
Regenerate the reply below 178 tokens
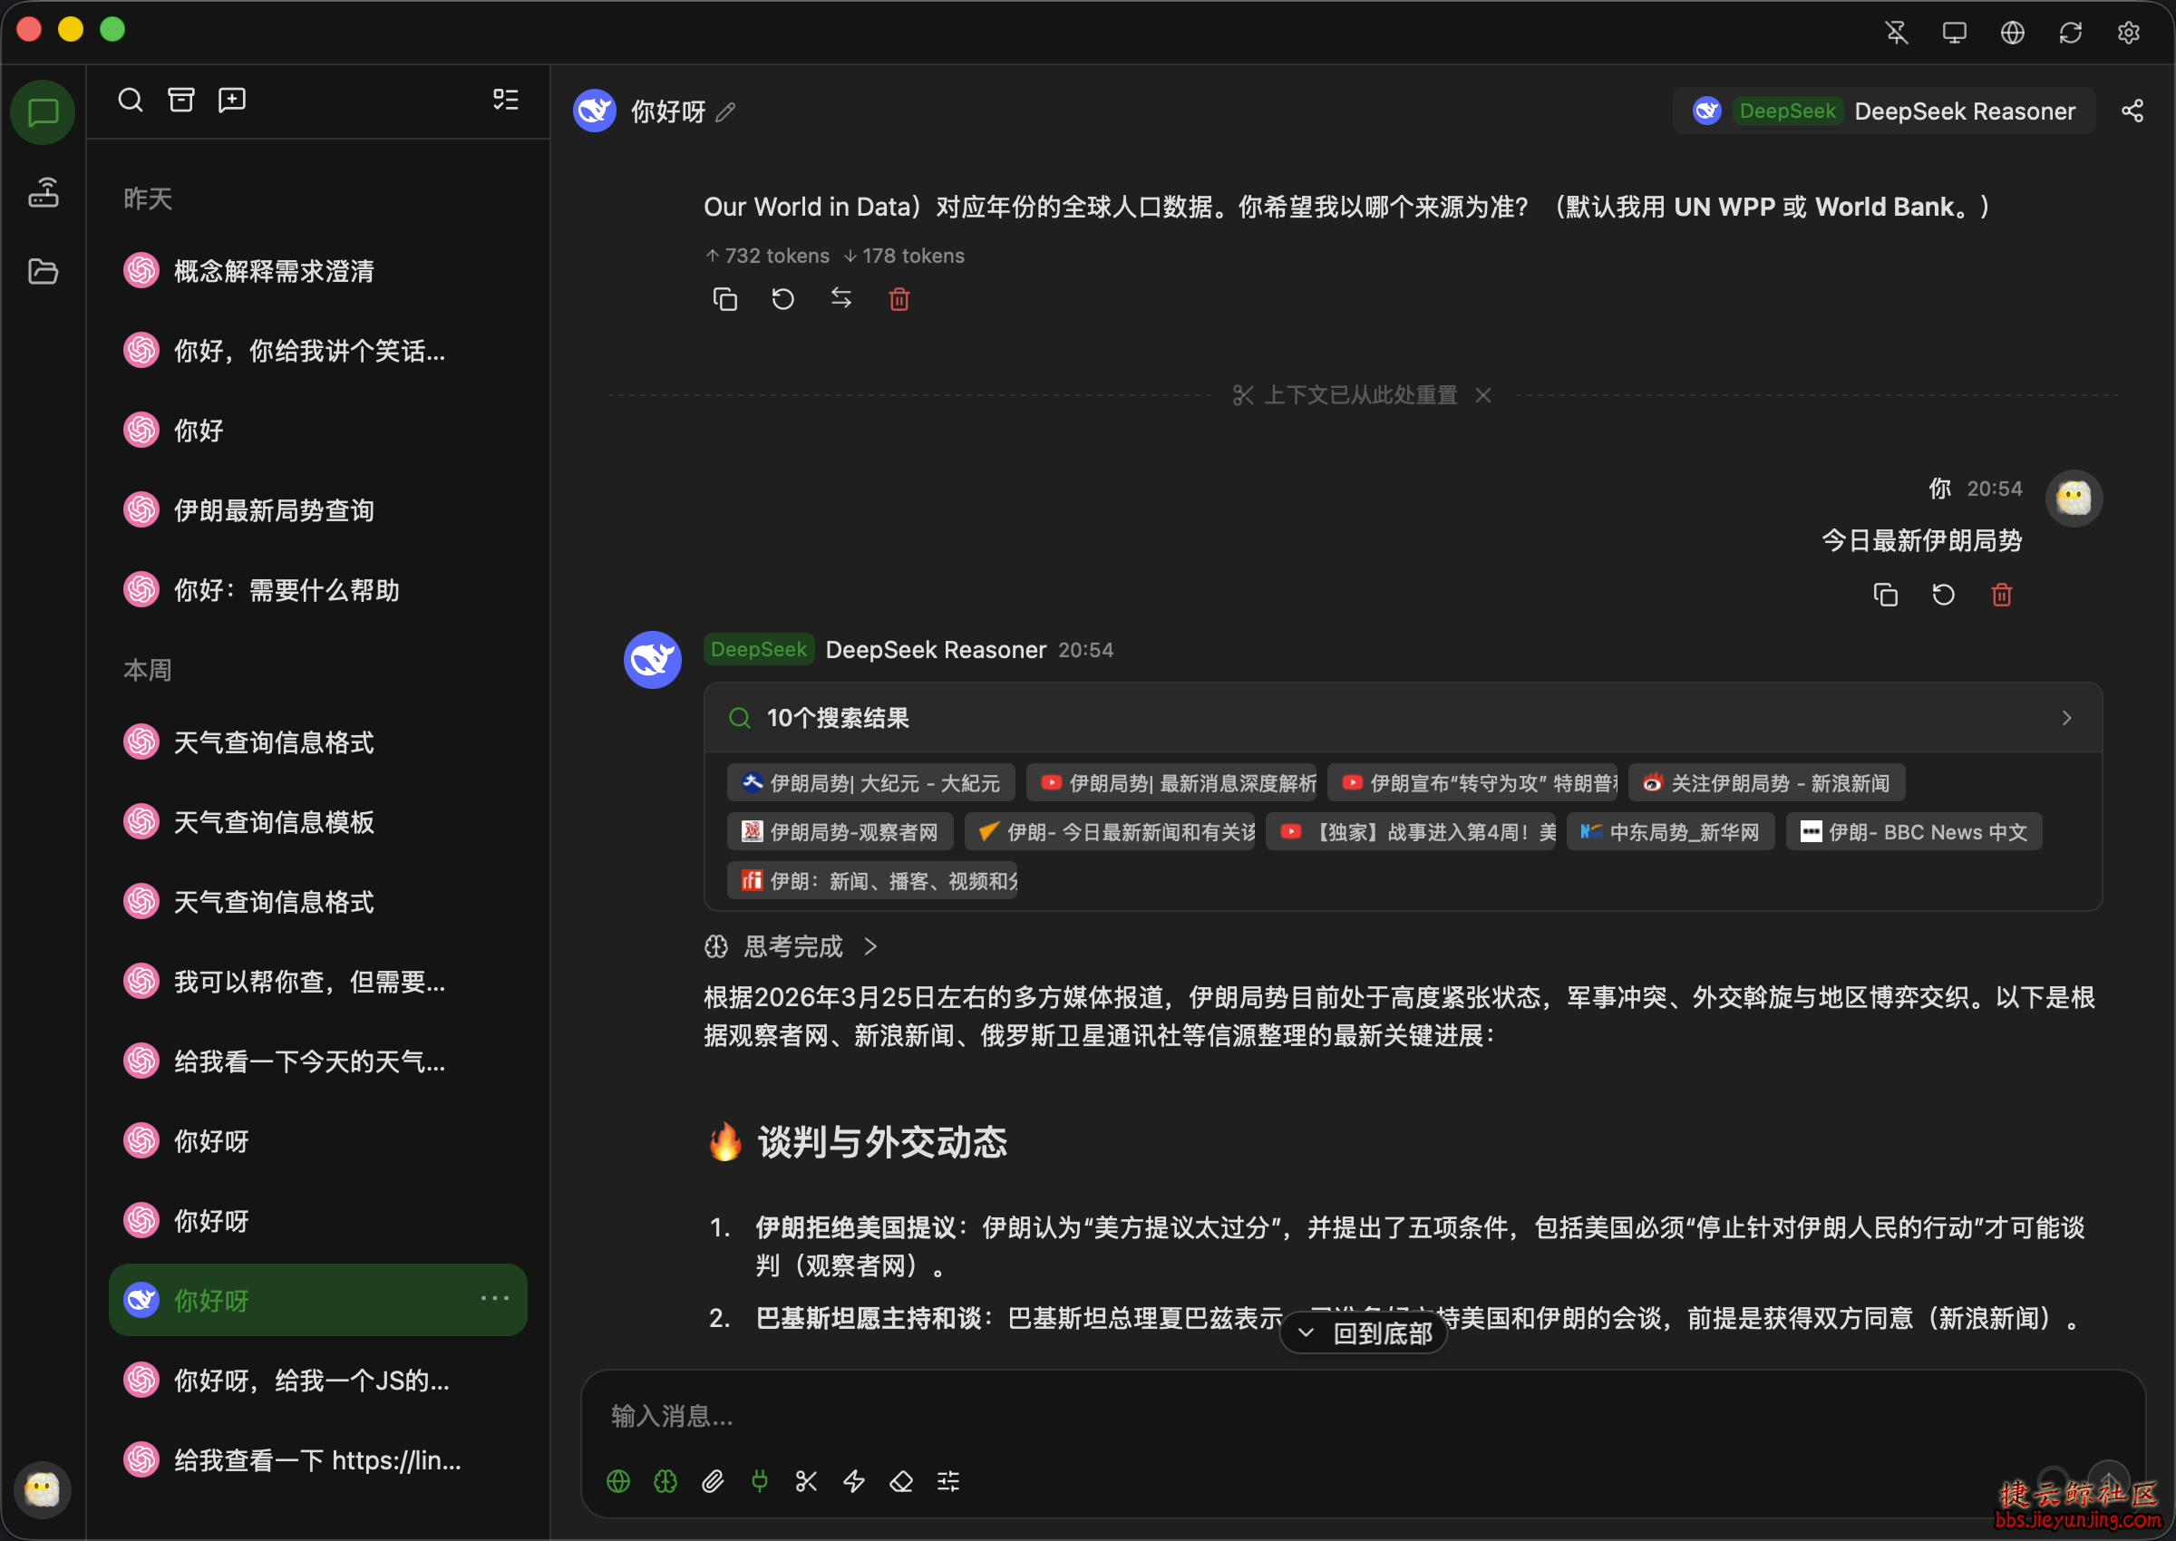pyautogui.click(x=782, y=300)
